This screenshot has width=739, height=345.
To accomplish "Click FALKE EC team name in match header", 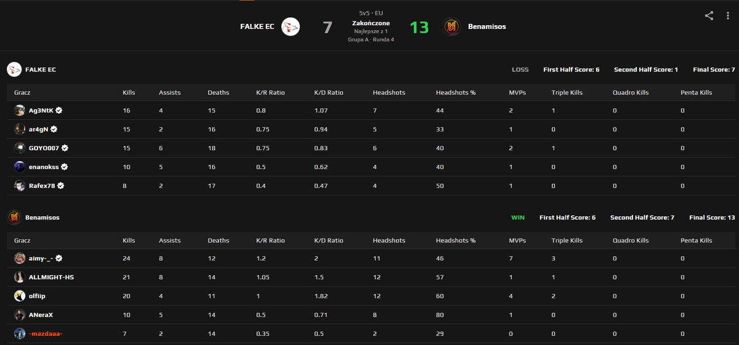I will tap(257, 26).
